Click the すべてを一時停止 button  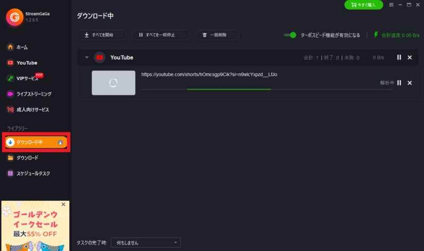(161, 35)
